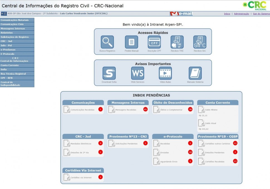
Task: Click the red badge beside Óbitos a Complementar
Action: (190, 109)
